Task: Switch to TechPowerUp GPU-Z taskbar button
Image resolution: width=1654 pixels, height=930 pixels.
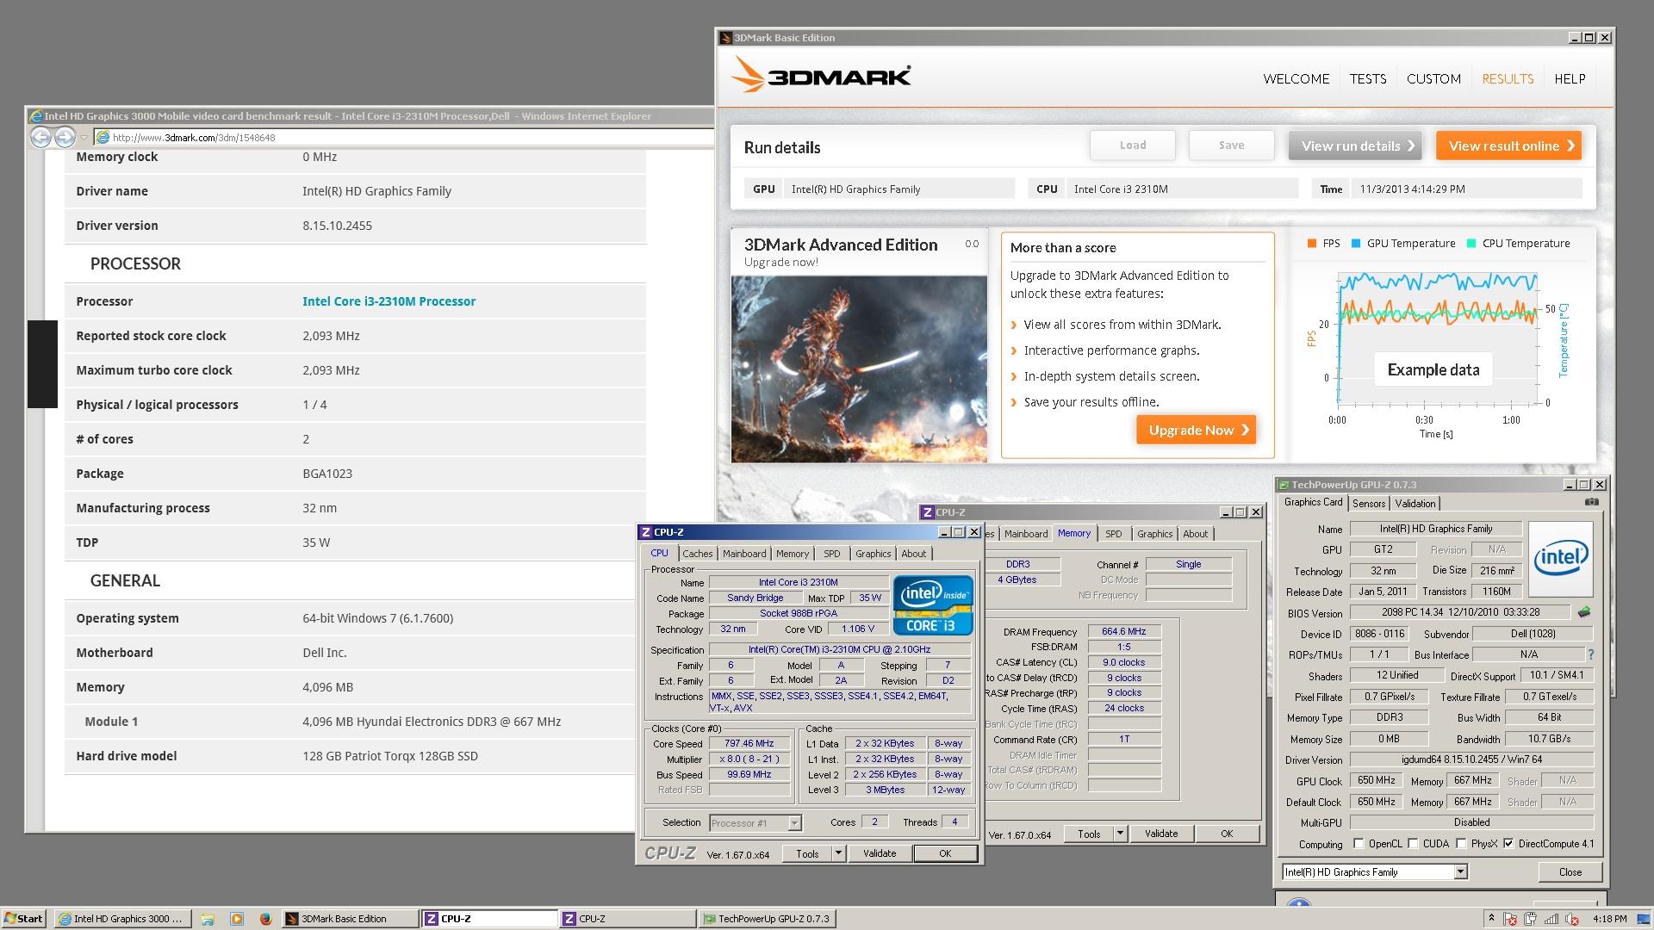Action: [766, 919]
